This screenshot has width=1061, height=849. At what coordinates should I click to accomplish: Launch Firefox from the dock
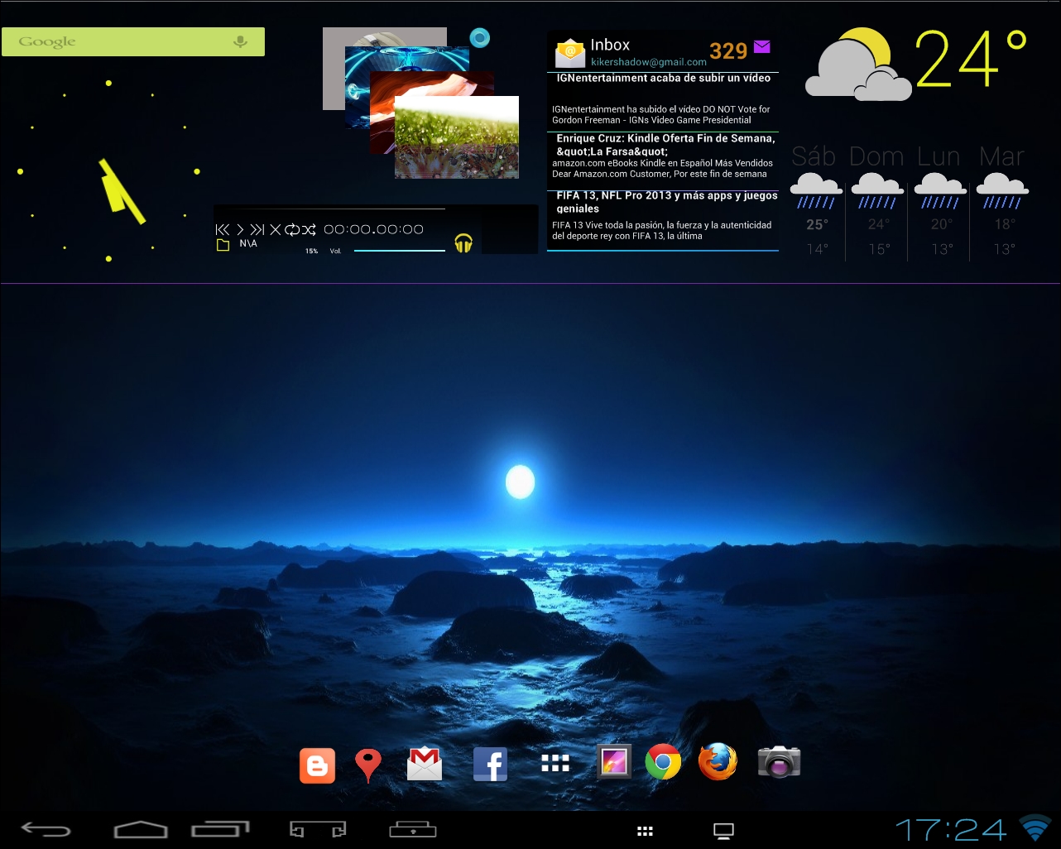coord(717,763)
